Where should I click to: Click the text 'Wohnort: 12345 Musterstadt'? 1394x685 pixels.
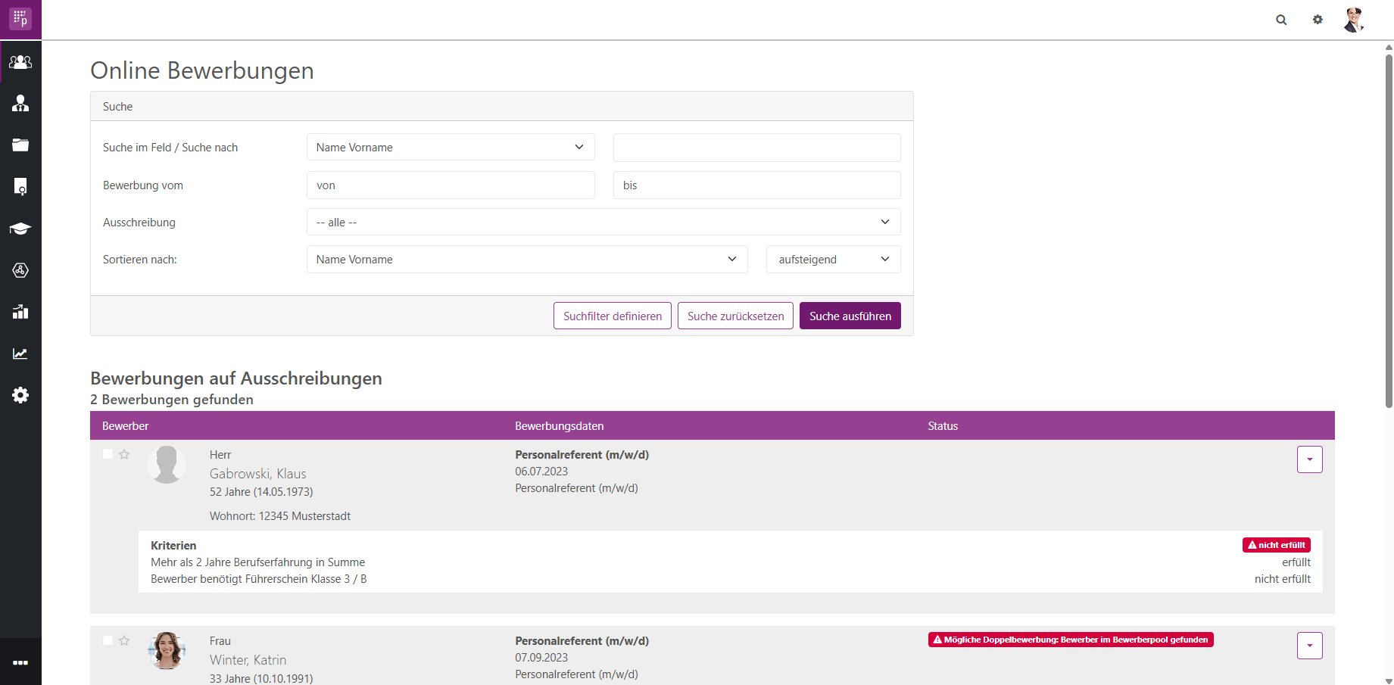coord(280,516)
